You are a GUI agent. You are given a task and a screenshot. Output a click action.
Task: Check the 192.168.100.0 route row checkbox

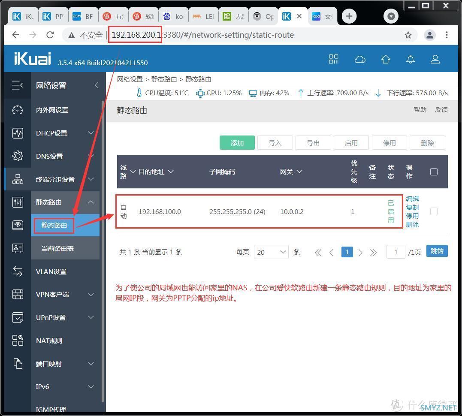(x=434, y=211)
